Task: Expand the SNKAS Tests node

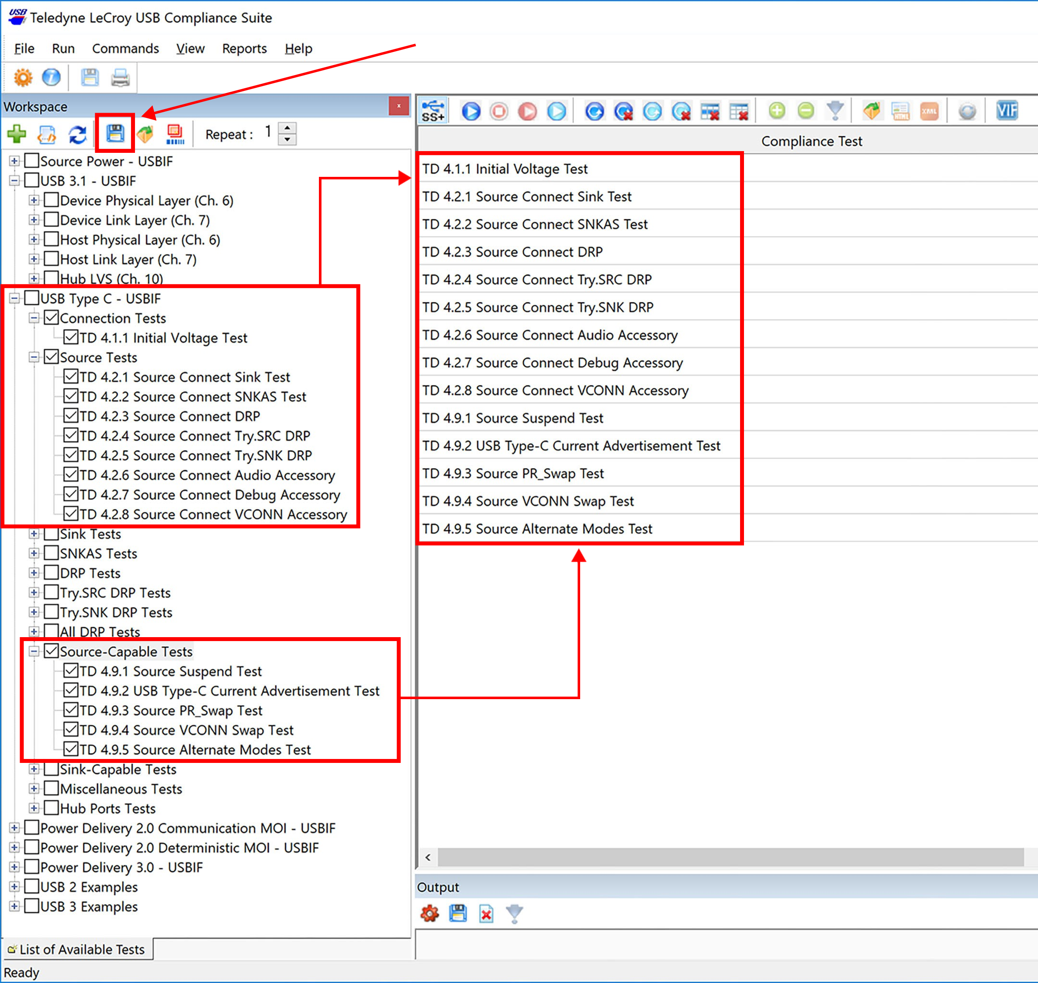Action: (34, 553)
